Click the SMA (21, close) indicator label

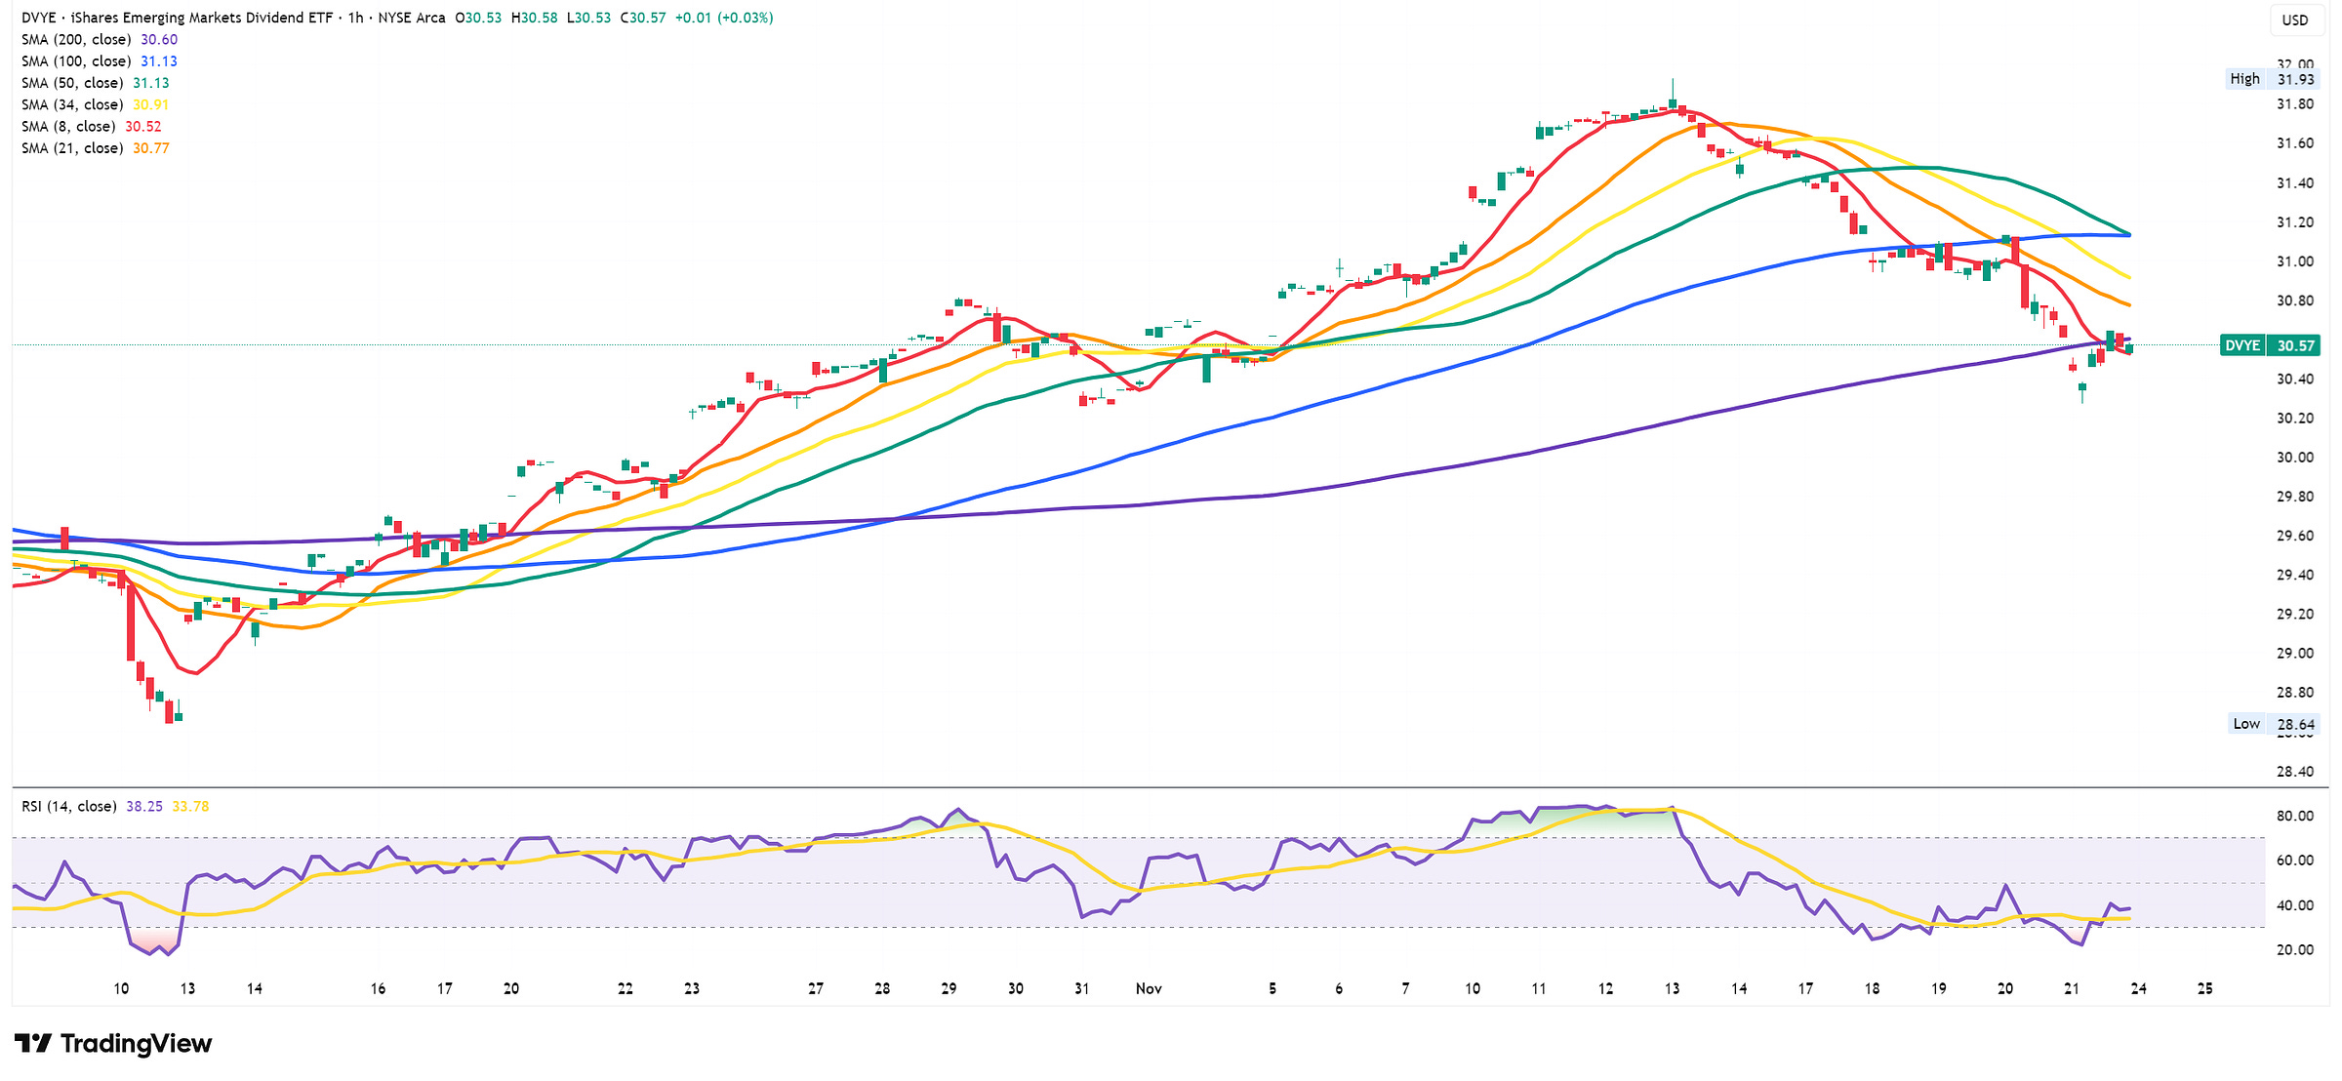72,148
